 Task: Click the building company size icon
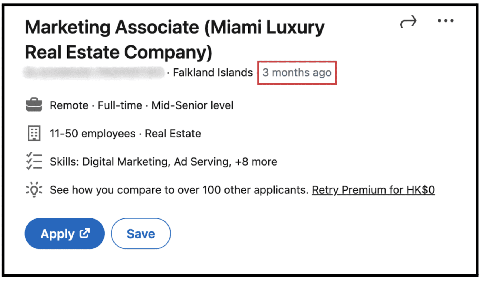tap(34, 133)
